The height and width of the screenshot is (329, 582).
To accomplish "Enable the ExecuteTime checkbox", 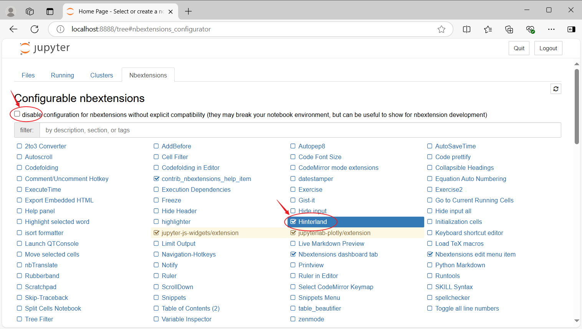I will 19,189.
